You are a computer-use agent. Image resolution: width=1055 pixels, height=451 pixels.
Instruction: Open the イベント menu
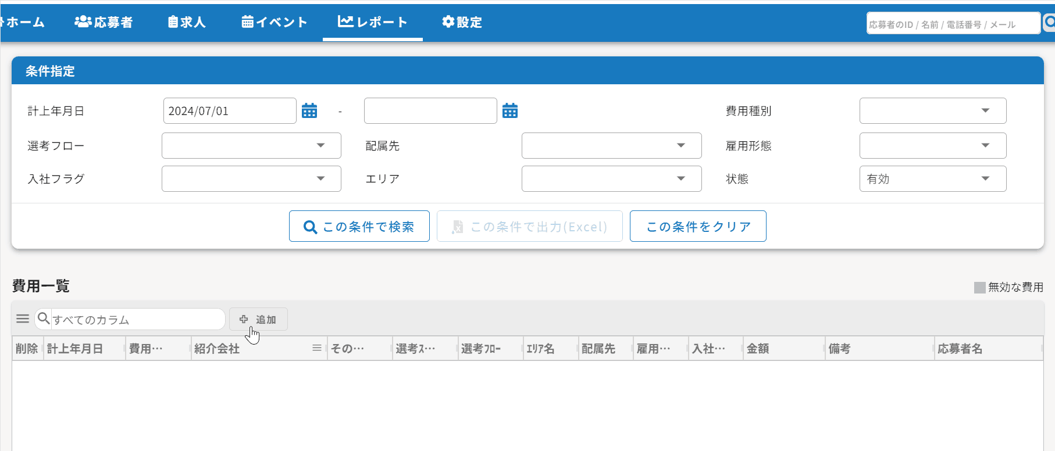coord(274,22)
